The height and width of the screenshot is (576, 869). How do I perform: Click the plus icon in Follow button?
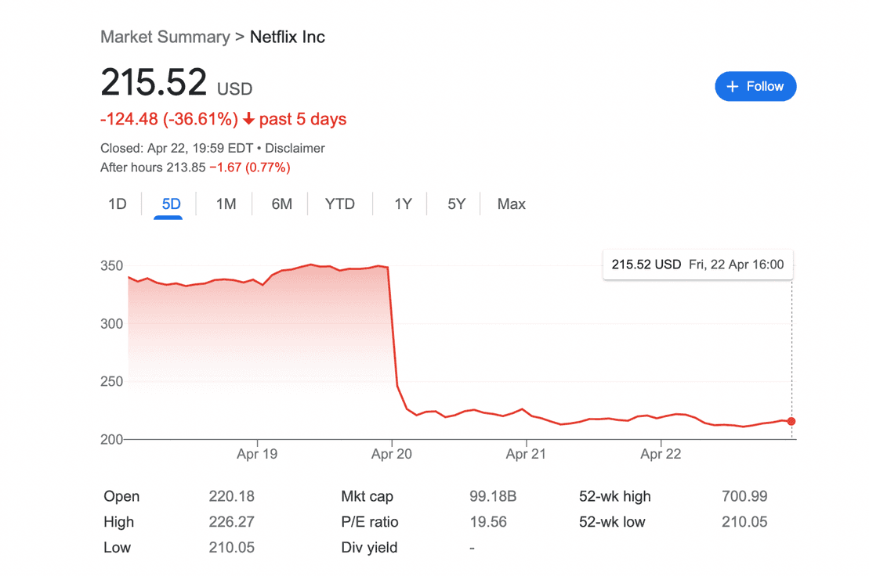(x=732, y=87)
